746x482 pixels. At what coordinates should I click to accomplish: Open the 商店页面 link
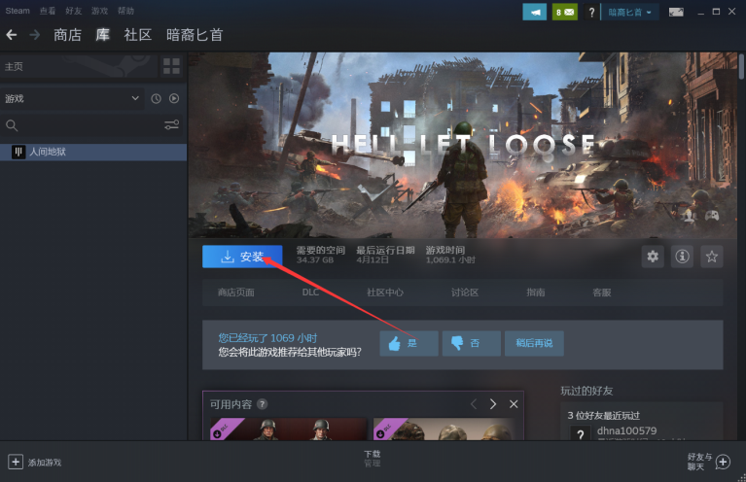(236, 293)
